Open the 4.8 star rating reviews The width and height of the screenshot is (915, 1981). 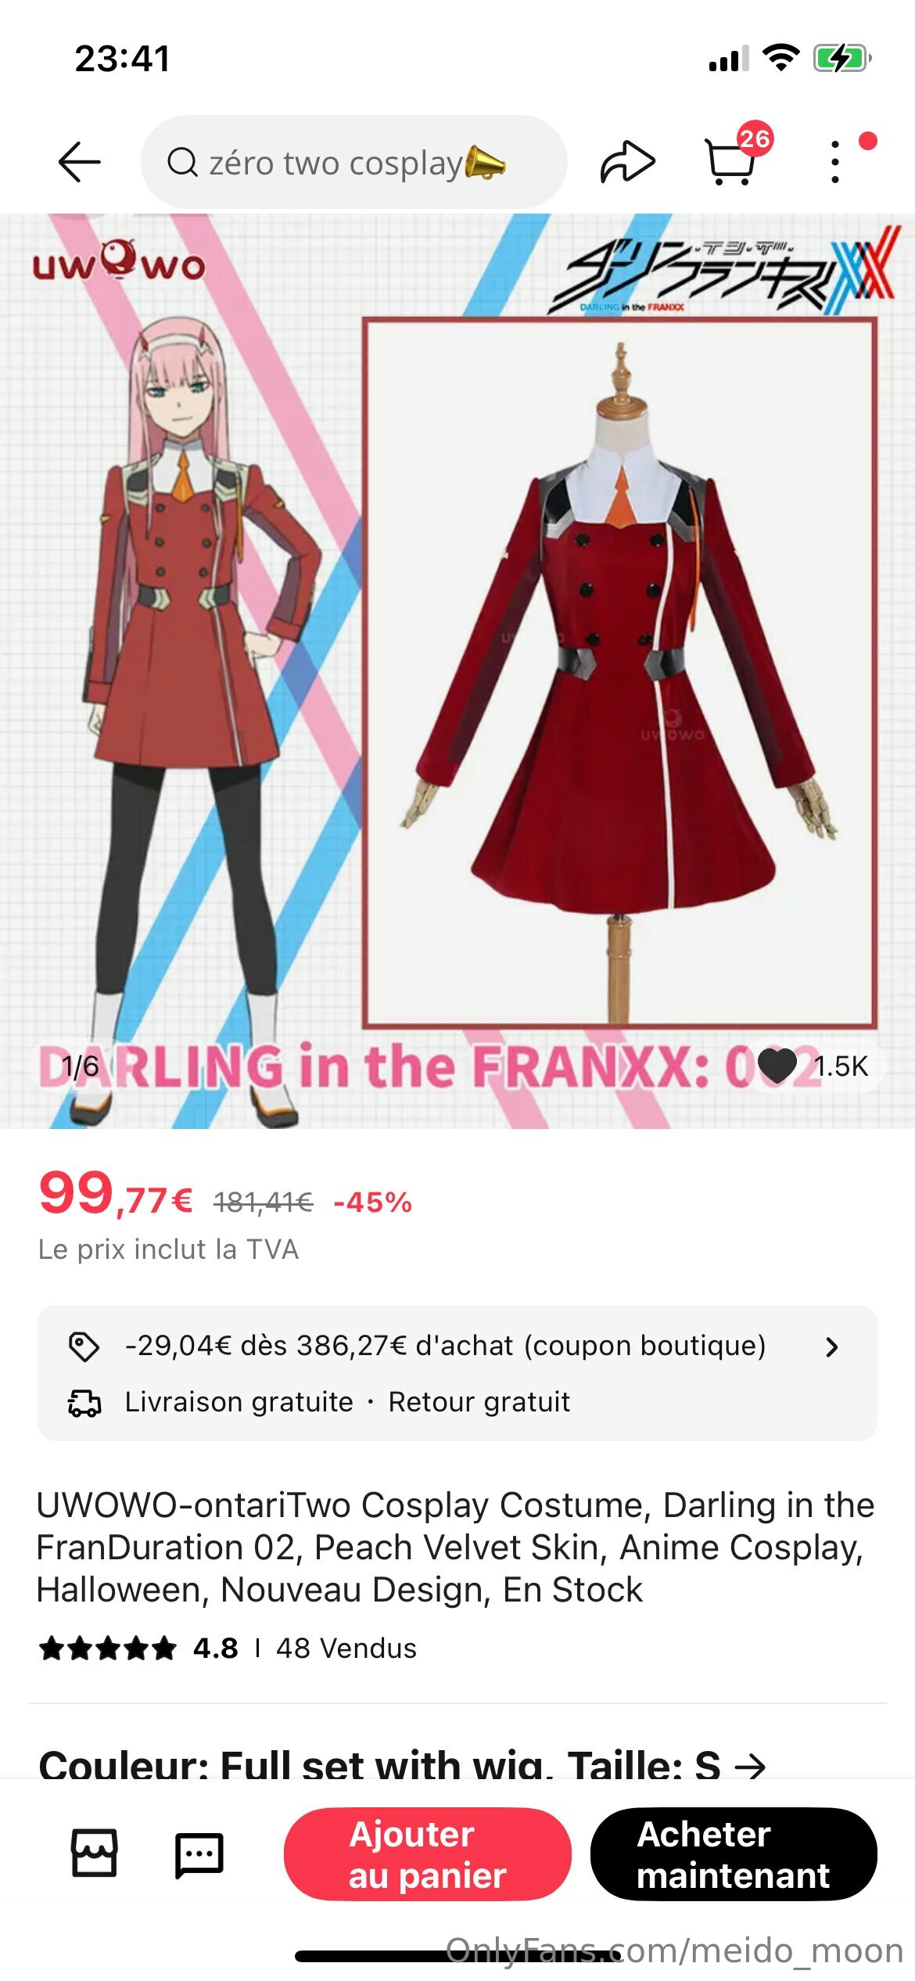point(138,1648)
